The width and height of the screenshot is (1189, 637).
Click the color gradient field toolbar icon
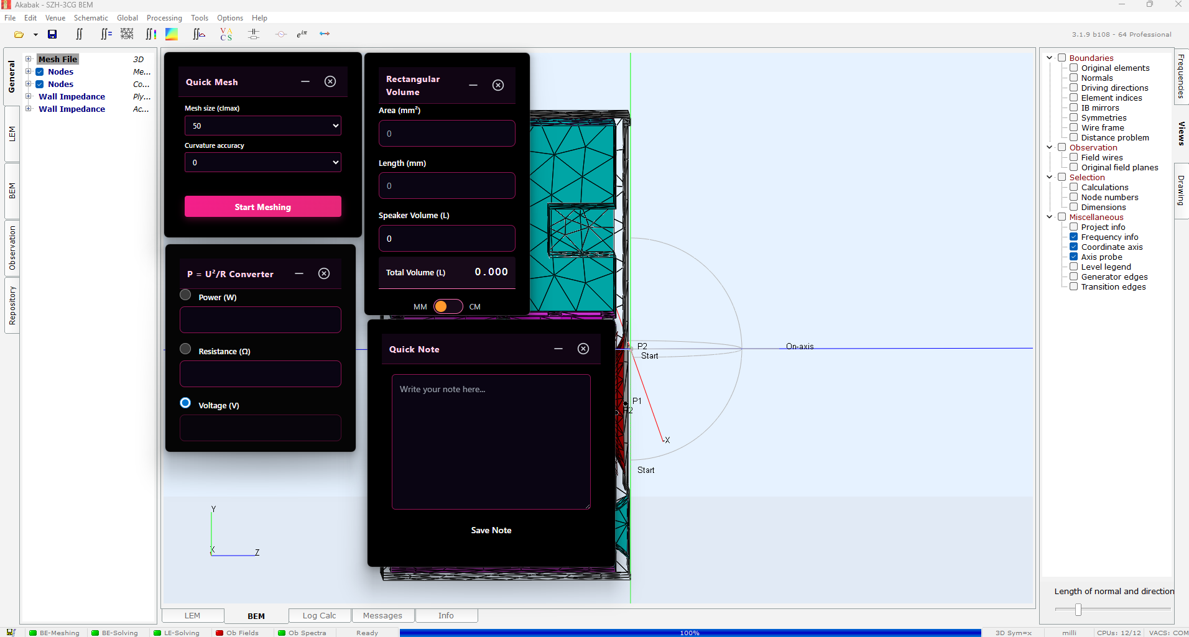pyautogui.click(x=172, y=35)
